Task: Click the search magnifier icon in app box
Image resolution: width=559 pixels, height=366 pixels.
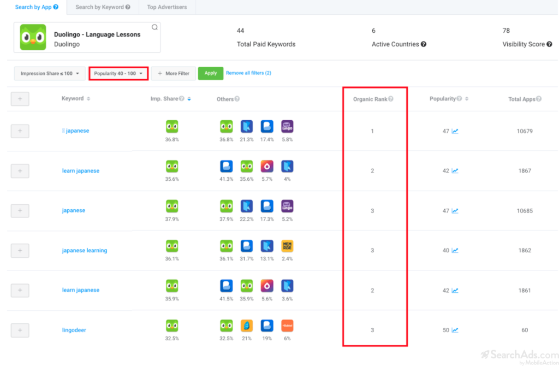Action: [x=154, y=27]
